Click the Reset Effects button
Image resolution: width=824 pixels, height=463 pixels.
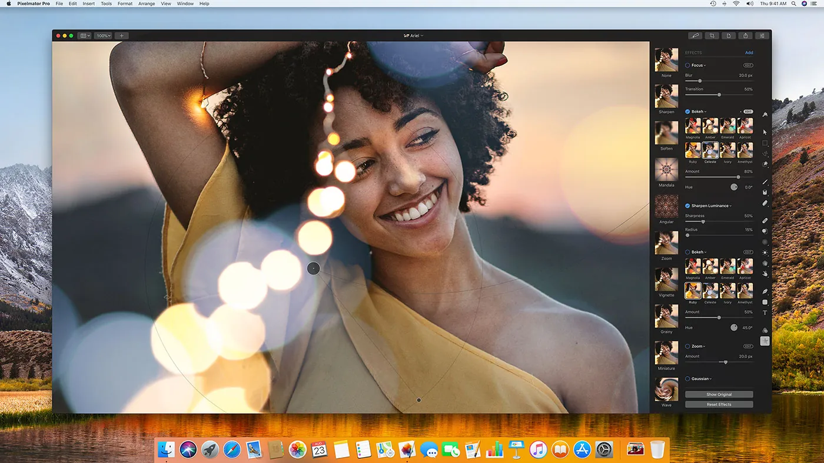(x=719, y=404)
